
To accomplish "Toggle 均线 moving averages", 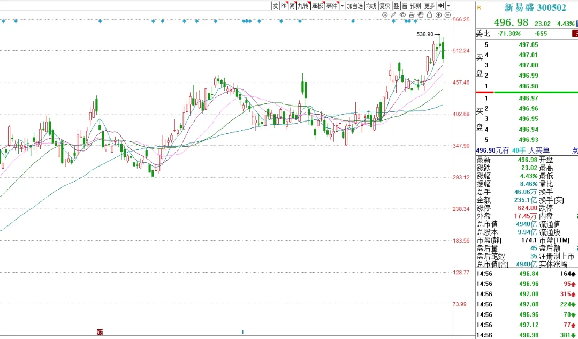I will coord(371,5).
